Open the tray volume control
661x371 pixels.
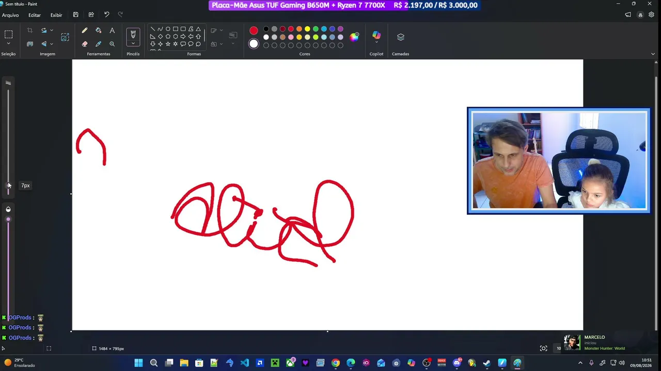[x=621, y=363]
